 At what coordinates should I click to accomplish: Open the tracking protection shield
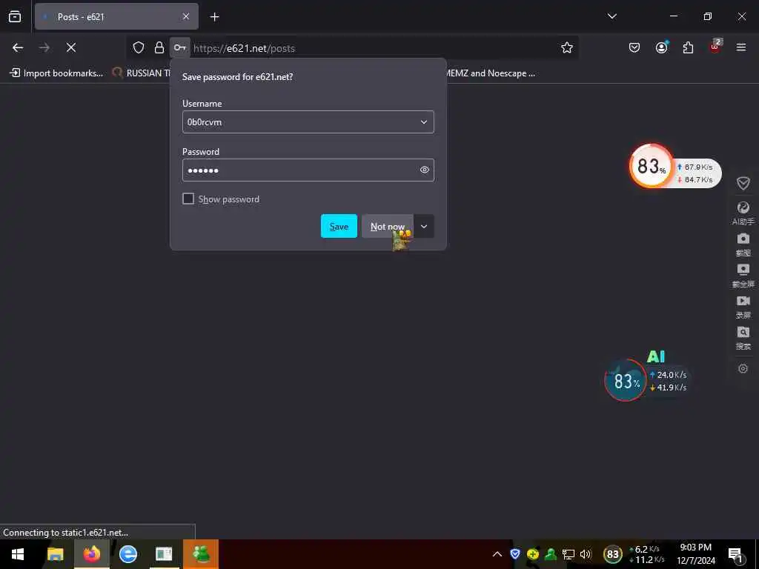[139, 47]
